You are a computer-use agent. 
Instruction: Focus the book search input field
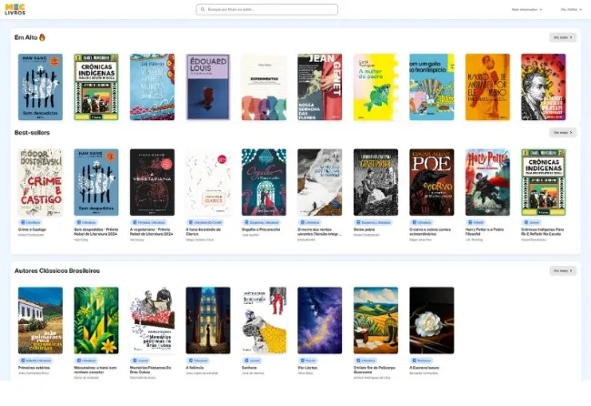(268, 9)
